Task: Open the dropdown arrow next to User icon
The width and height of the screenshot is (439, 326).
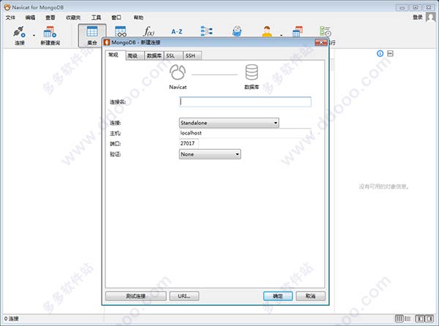Action: tap(281, 36)
